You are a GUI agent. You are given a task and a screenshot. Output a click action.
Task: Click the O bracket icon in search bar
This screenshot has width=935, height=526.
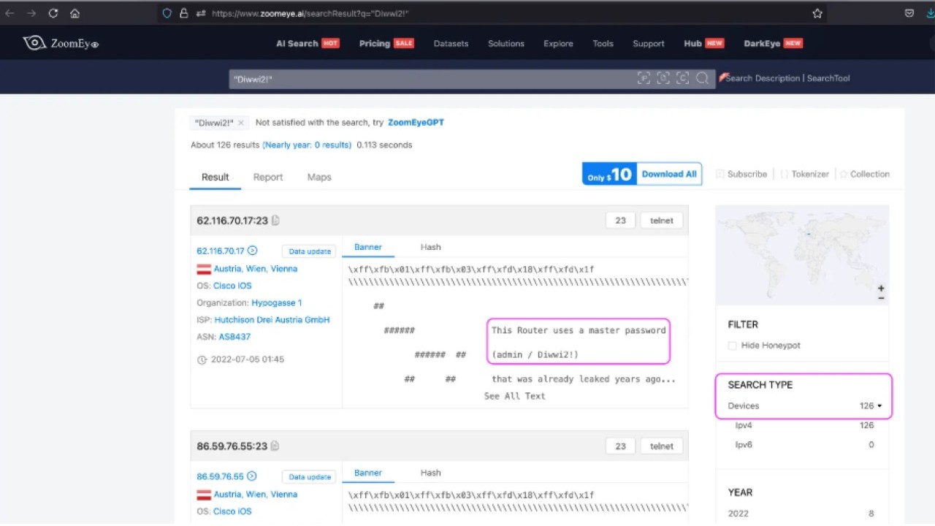coord(663,78)
